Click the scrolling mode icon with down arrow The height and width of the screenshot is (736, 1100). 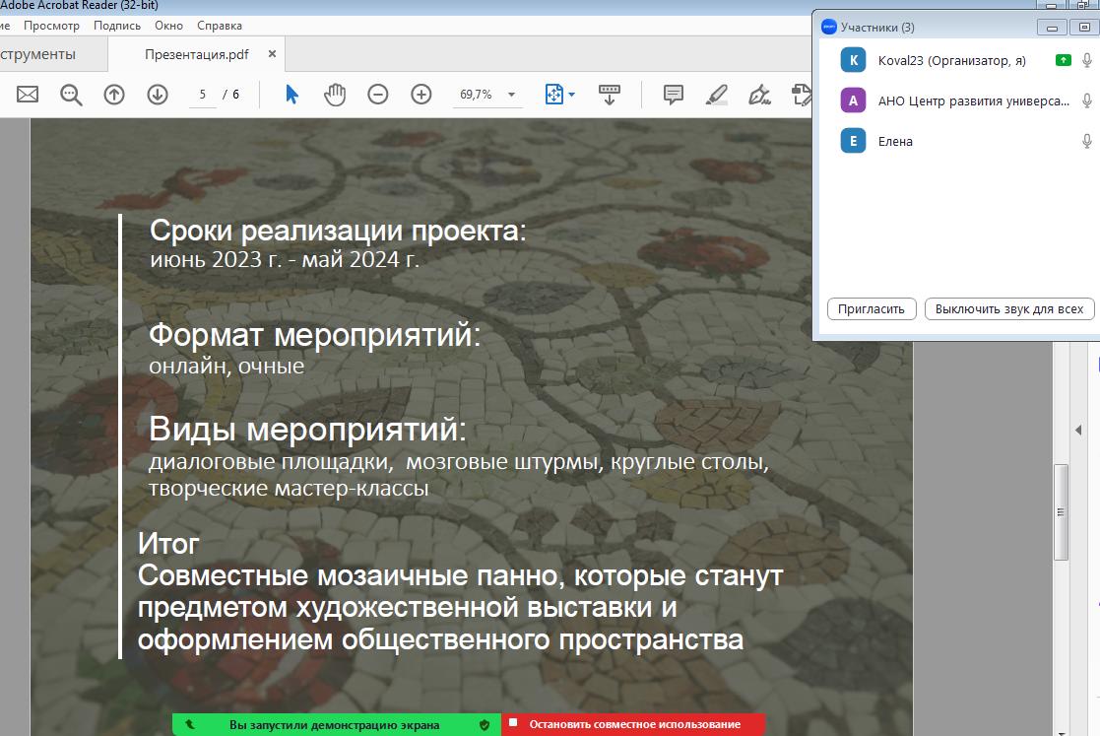pyautogui.click(x=609, y=94)
